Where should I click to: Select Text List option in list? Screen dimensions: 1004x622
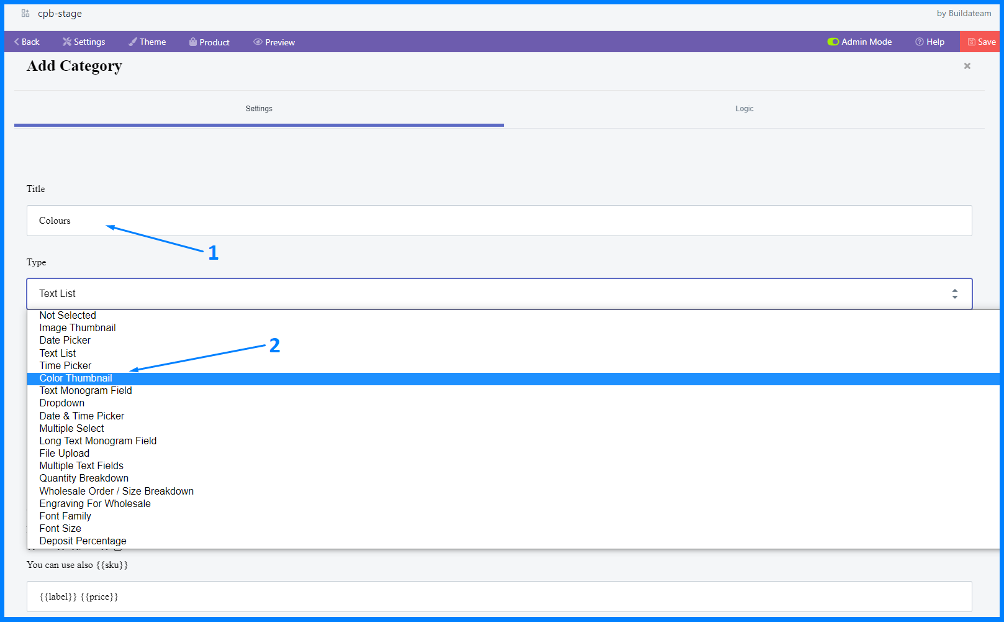coord(513,353)
